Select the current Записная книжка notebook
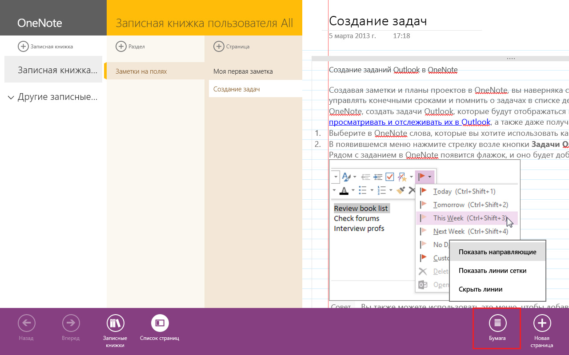Viewport: 569px width, 355px height. click(57, 70)
